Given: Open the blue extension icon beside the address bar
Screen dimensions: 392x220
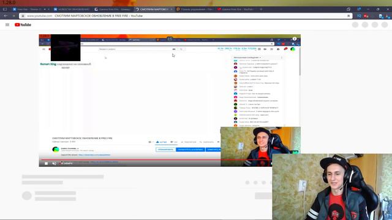Looking at the screenshot, I should (360, 16).
